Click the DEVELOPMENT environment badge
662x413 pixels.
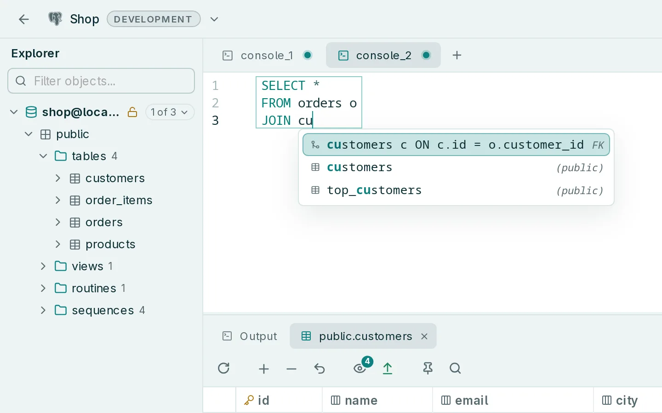(x=154, y=19)
